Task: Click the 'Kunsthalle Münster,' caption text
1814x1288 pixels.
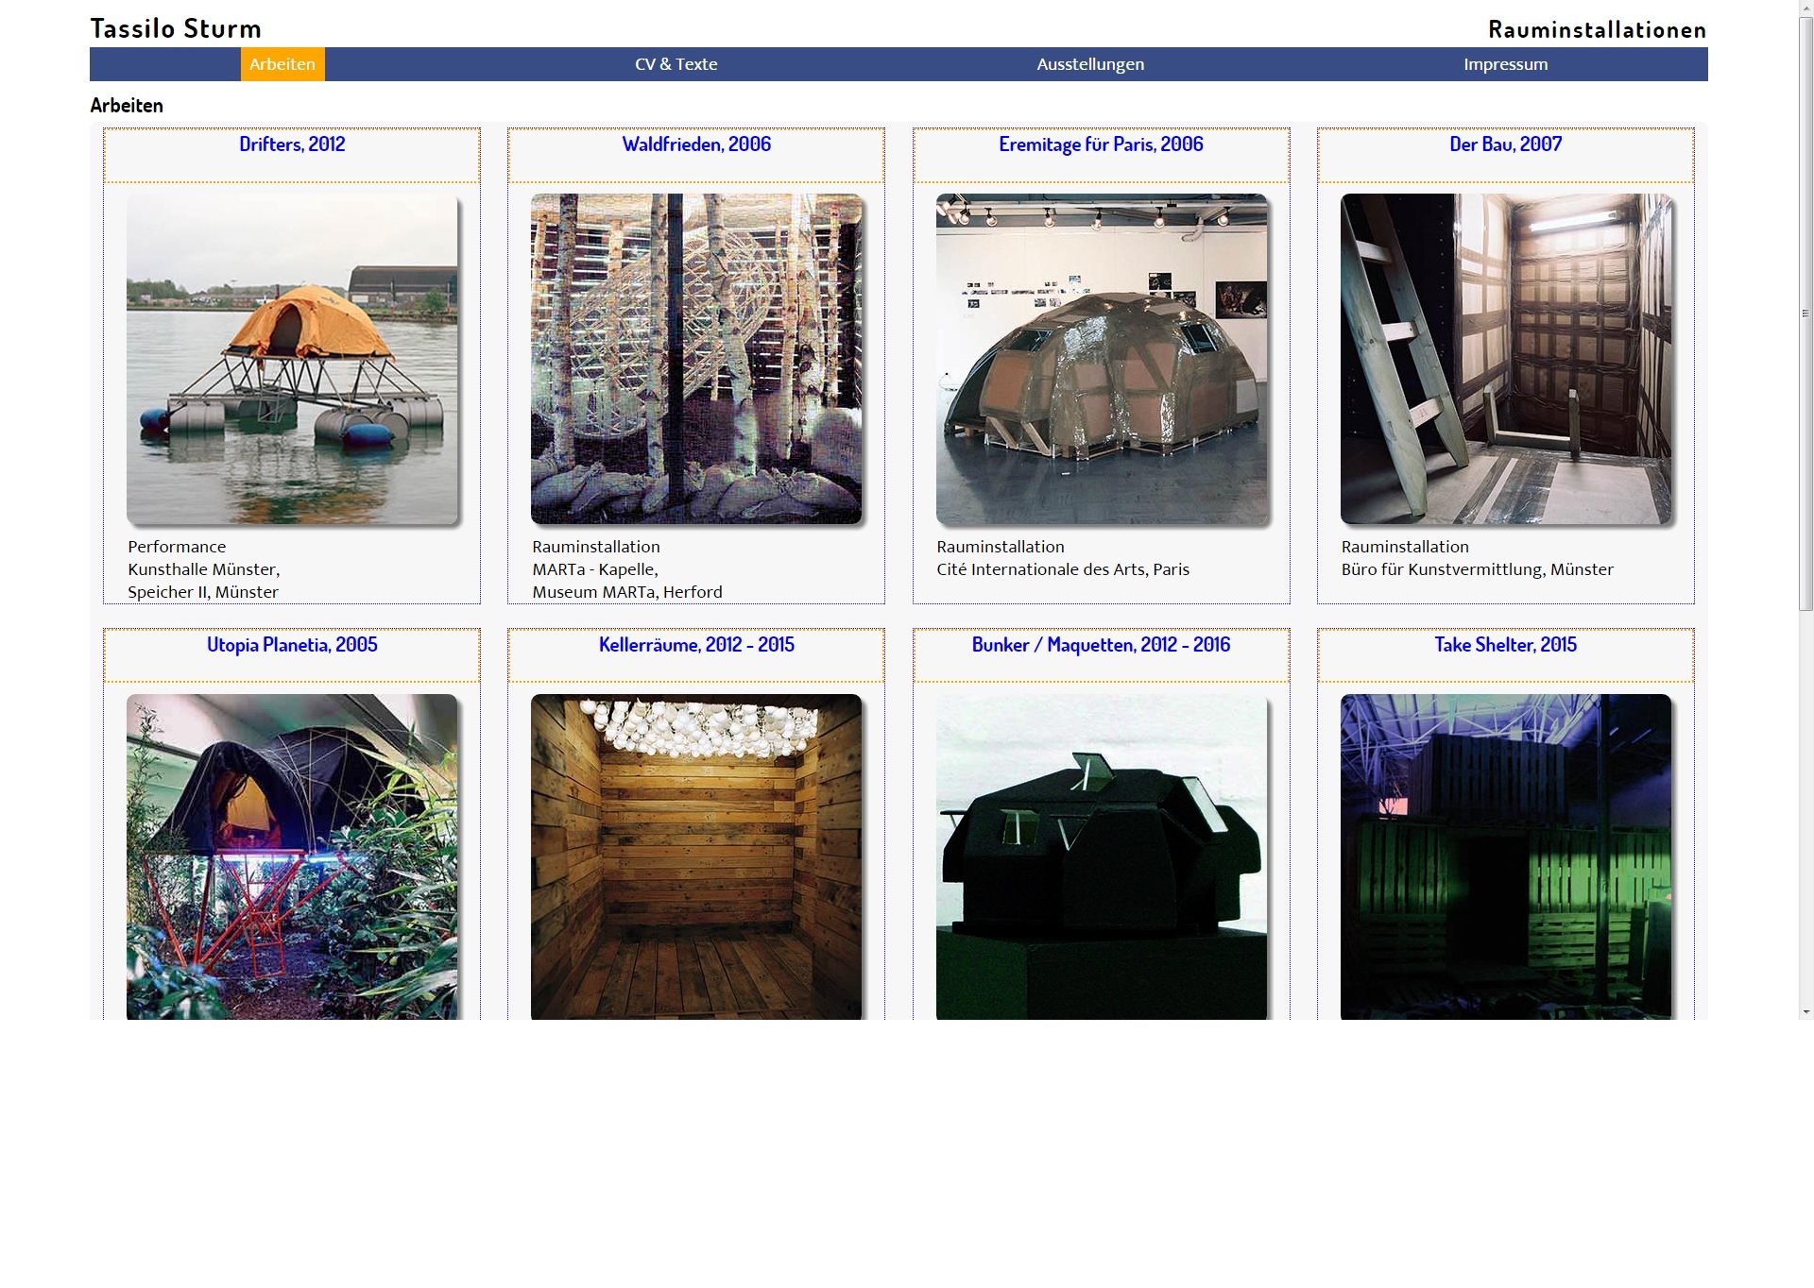Action: (204, 569)
